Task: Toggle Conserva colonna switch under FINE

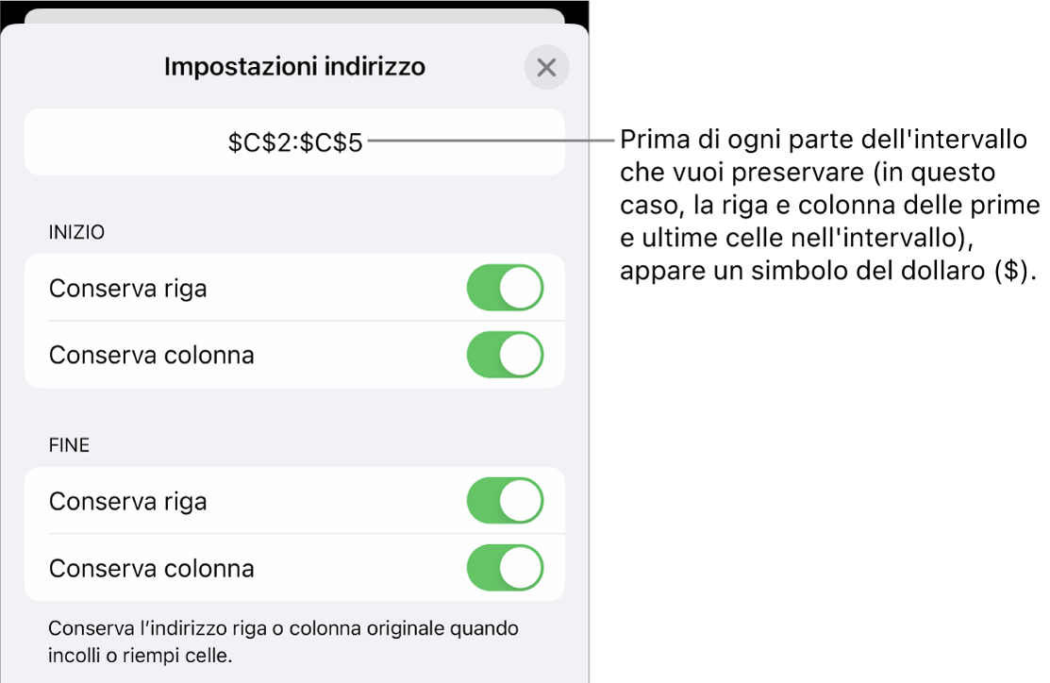Action: [506, 568]
